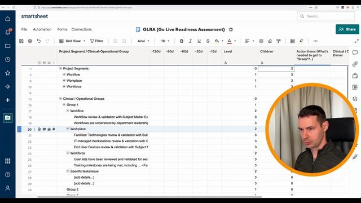Viewport: 361px width, 203px height.
Task: Click the Fill Color paint bucket
Action: coord(217,41)
